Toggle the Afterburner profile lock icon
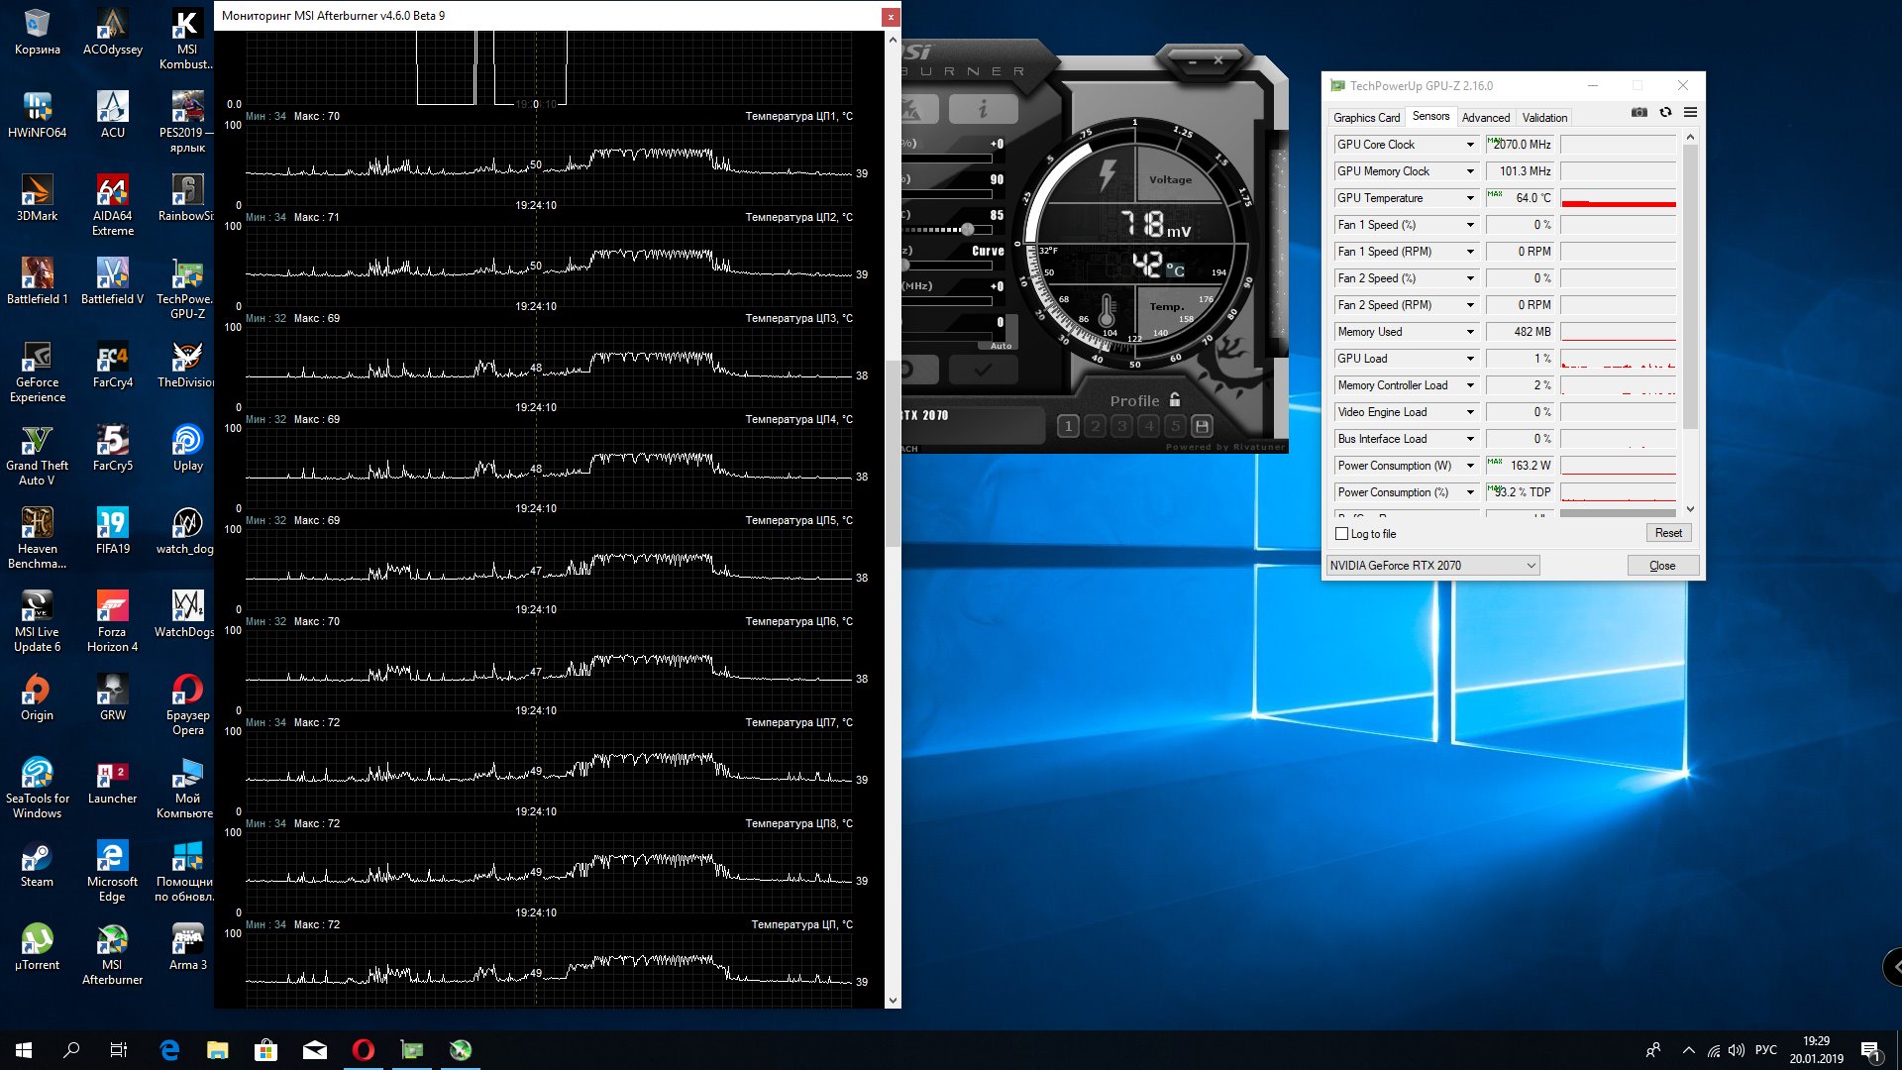 click(x=1175, y=400)
